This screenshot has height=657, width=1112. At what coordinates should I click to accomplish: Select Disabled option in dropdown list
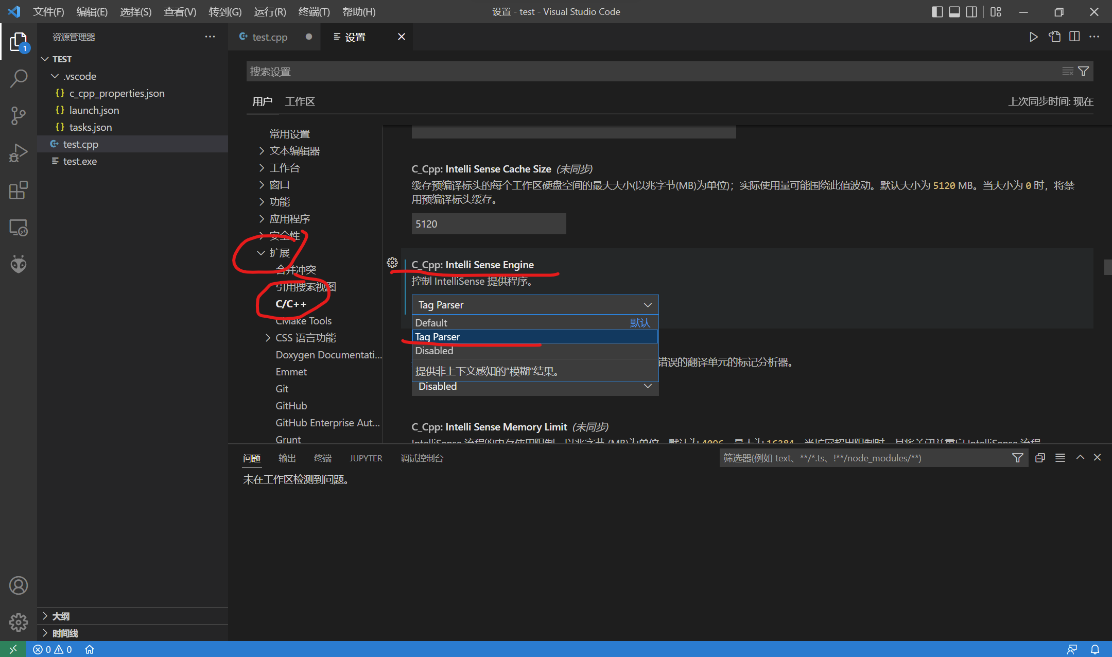[x=535, y=351]
